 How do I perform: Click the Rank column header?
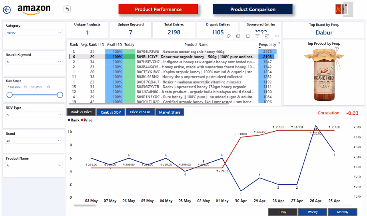coord(74,44)
